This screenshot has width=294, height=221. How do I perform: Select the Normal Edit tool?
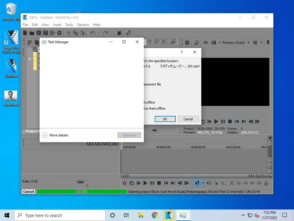pos(197,183)
